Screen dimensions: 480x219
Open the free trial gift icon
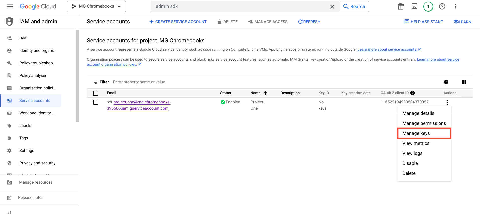[401, 6]
